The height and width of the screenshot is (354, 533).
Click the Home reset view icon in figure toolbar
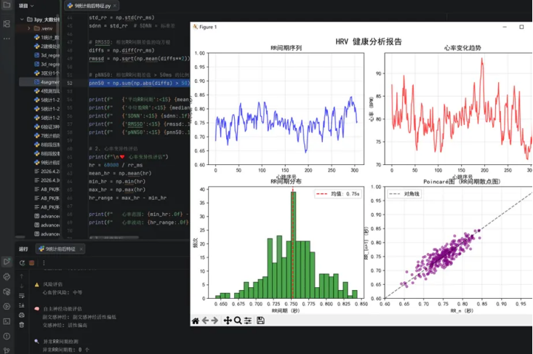coord(196,321)
